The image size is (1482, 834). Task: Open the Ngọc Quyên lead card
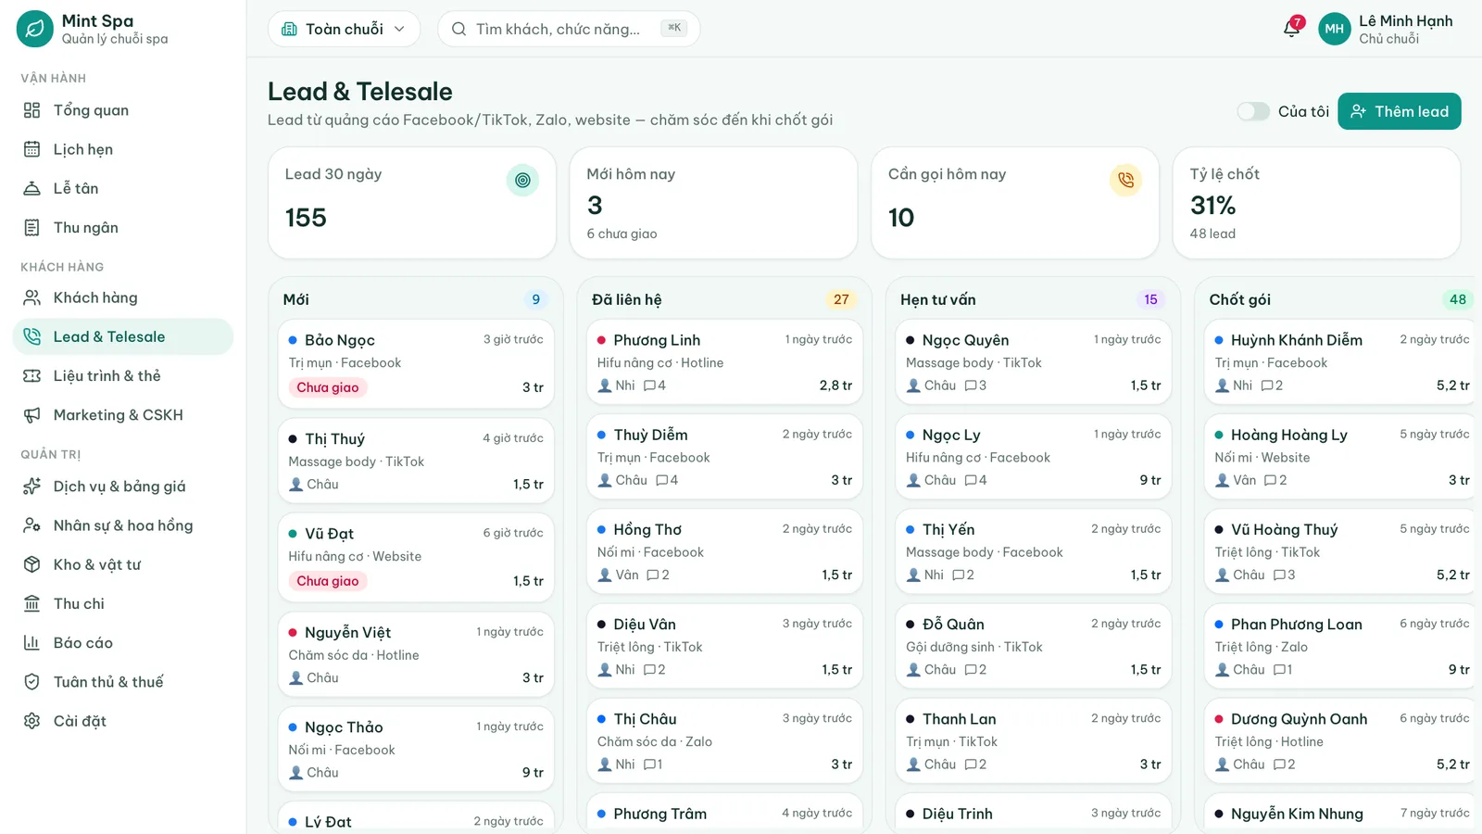[x=1033, y=362]
